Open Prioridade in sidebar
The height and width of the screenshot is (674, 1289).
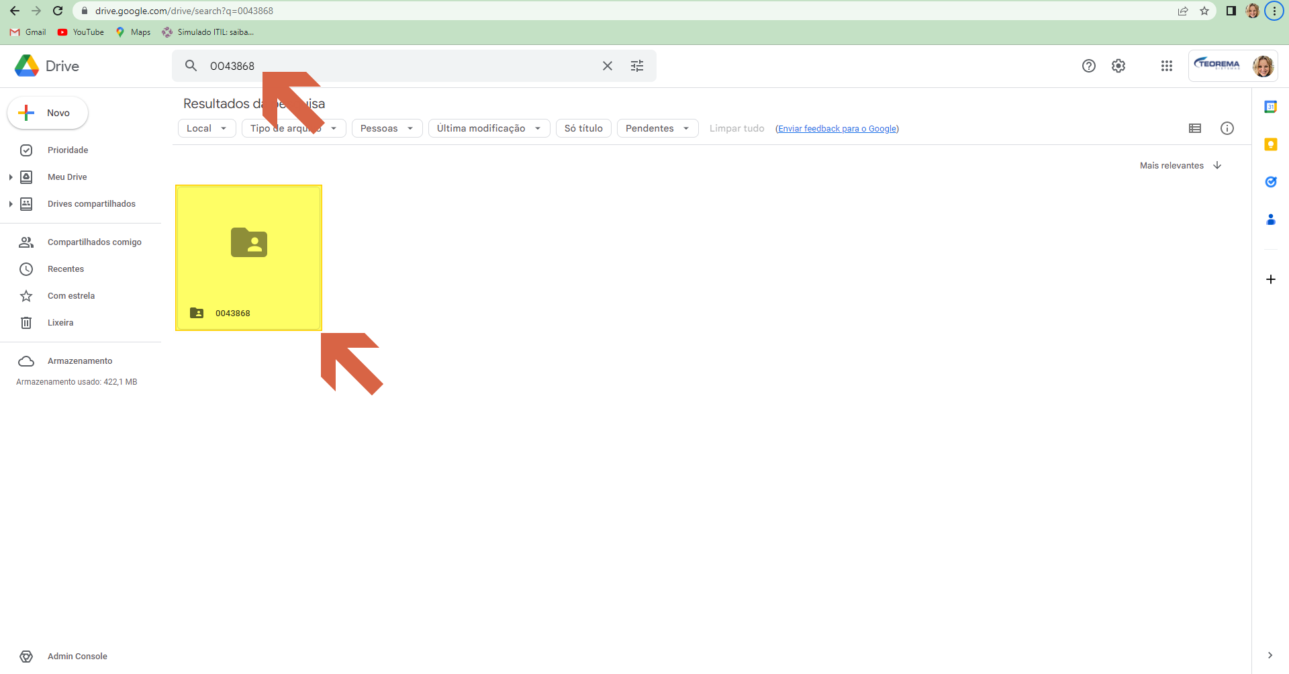[x=68, y=150]
